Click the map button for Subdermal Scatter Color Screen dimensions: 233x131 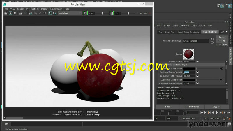tap(222, 80)
